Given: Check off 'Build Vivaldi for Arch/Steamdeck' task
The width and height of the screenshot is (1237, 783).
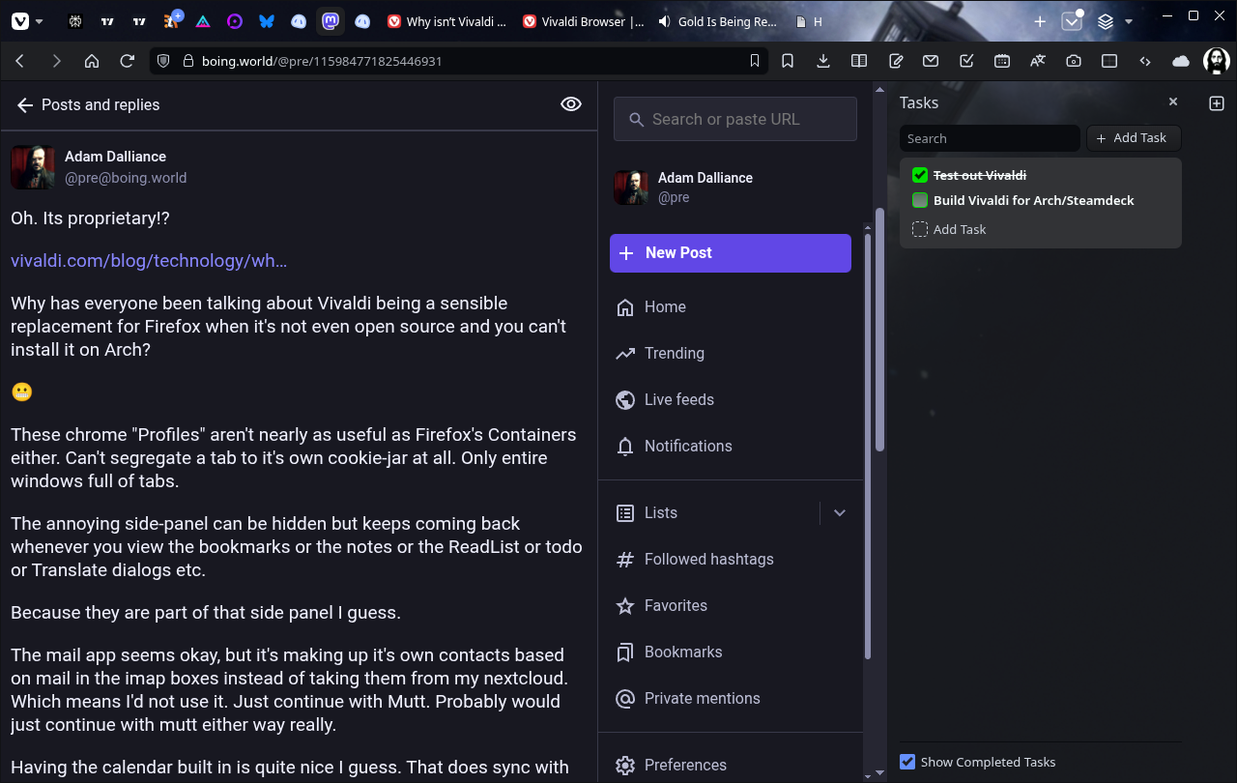Looking at the screenshot, I should tap(920, 201).
